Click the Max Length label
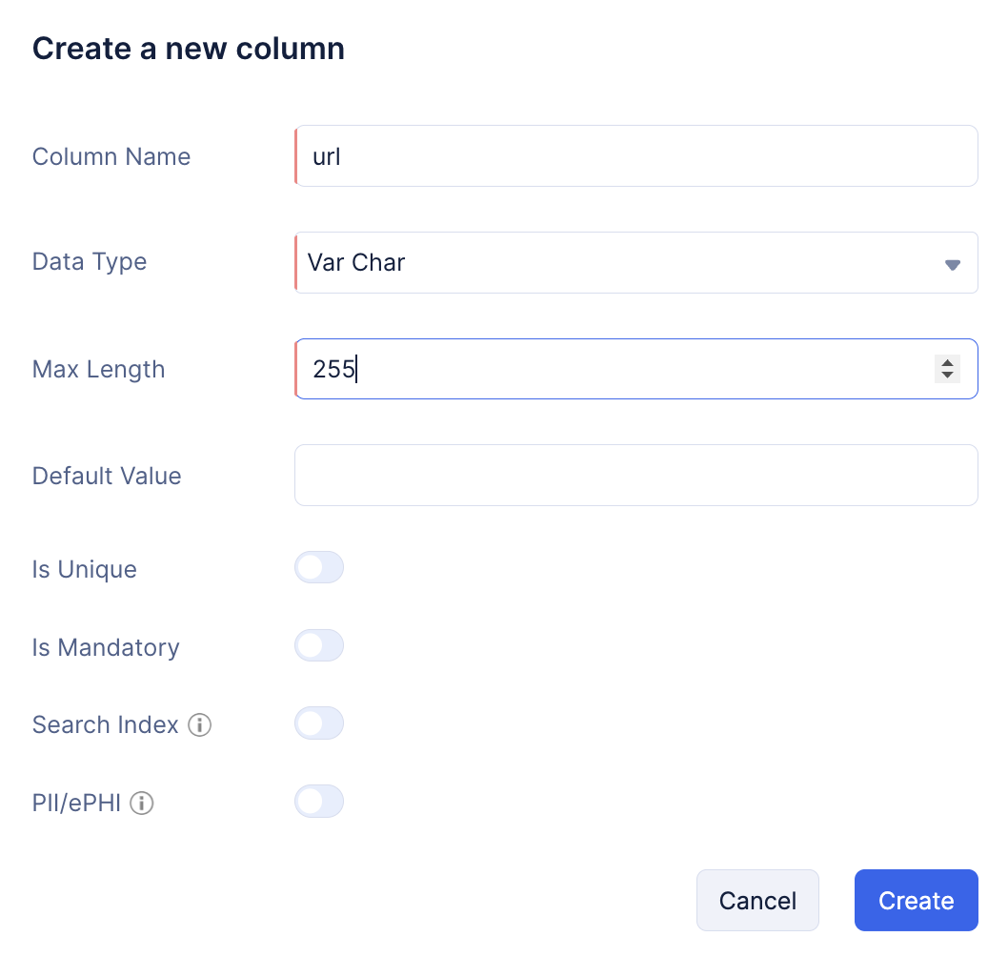The image size is (1008, 957). pyautogui.click(x=98, y=369)
